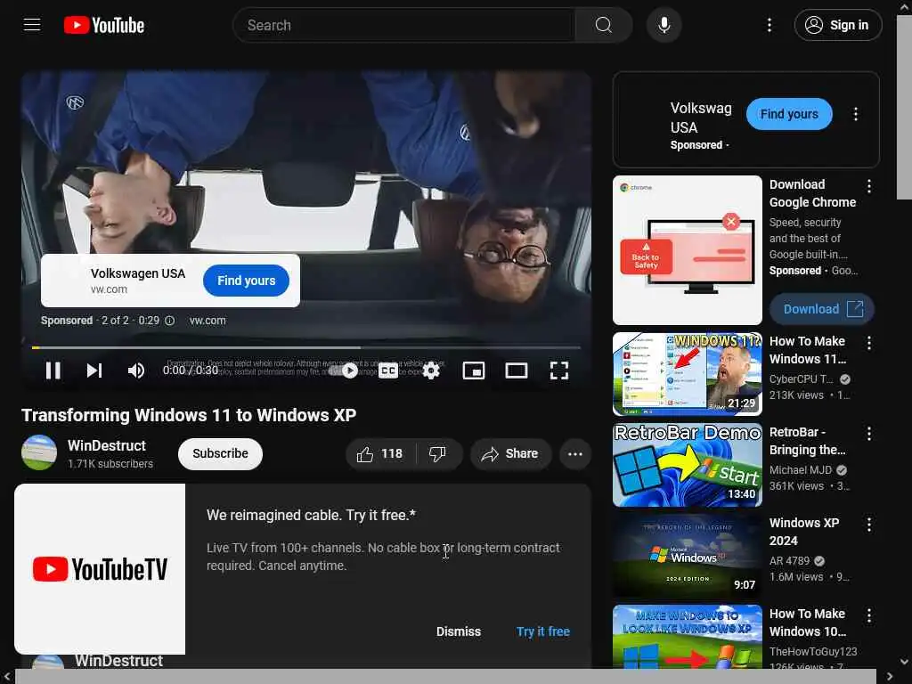Image resolution: width=912 pixels, height=684 pixels.
Task: Click Try it free for YouTube TV
Action: click(x=542, y=631)
